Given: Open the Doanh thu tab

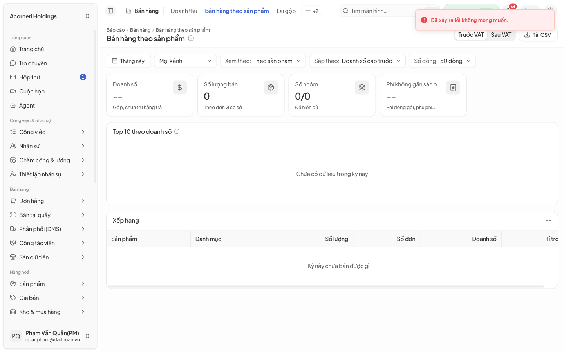Looking at the screenshot, I should pyautogui.click(x=184, y=11).
